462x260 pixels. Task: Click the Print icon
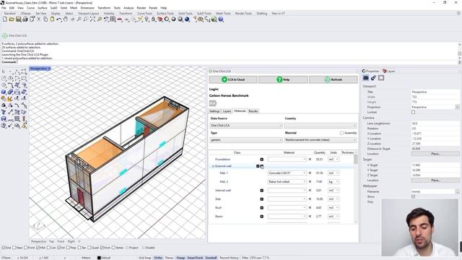pyautogui.click(x=25, y=19)
